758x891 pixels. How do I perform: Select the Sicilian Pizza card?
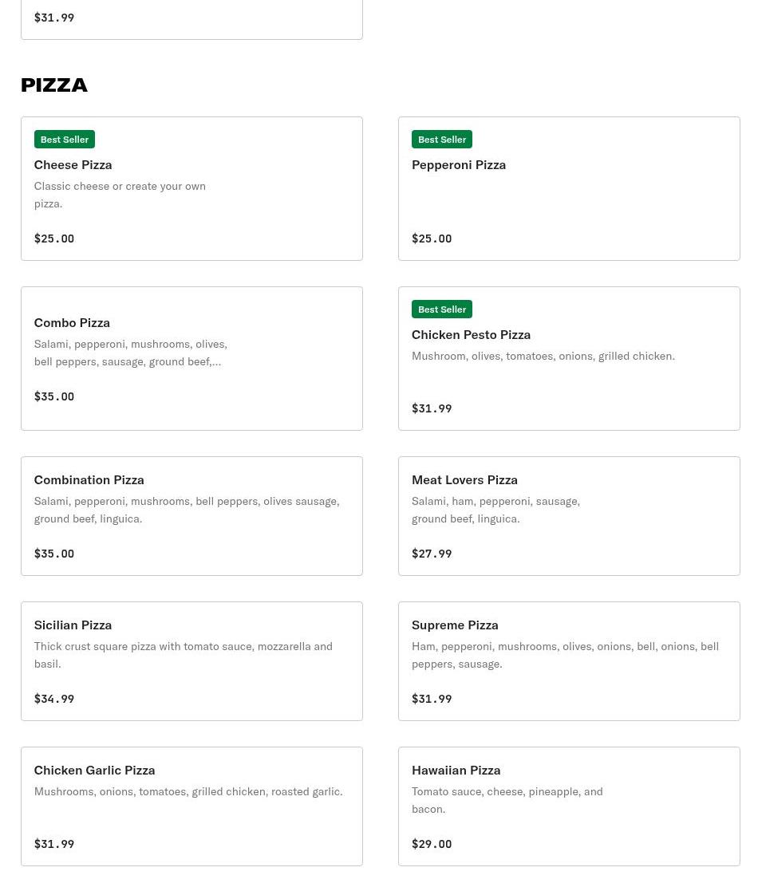coord(73,625)
